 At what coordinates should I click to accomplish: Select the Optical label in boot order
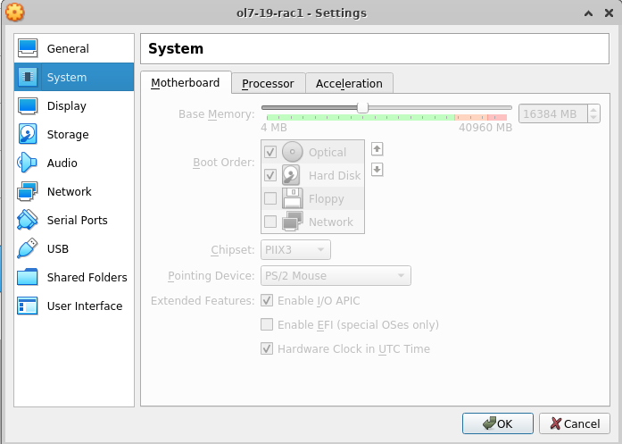click(x=328, y=153)
